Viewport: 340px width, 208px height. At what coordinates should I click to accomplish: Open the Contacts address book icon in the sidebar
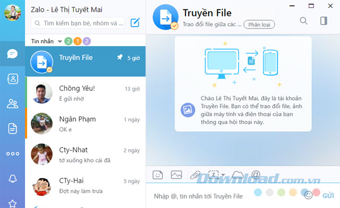pos(13,79)
